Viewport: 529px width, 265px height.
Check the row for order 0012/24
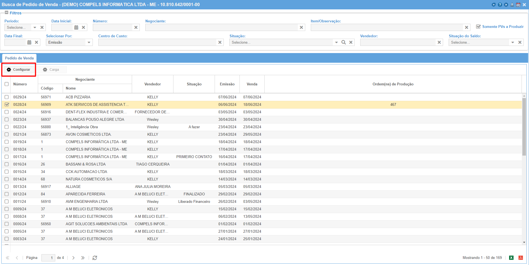tap(7, 194)
